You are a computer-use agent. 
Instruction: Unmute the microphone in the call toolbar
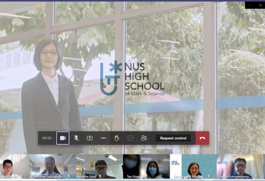click(x=76, y=138)
